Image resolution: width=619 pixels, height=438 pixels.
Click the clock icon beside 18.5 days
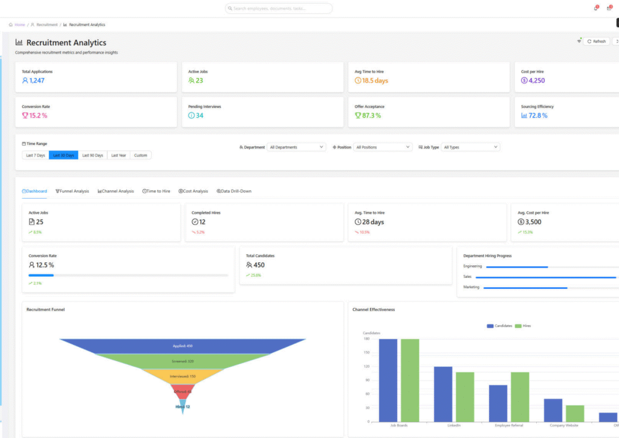[358, 80]
